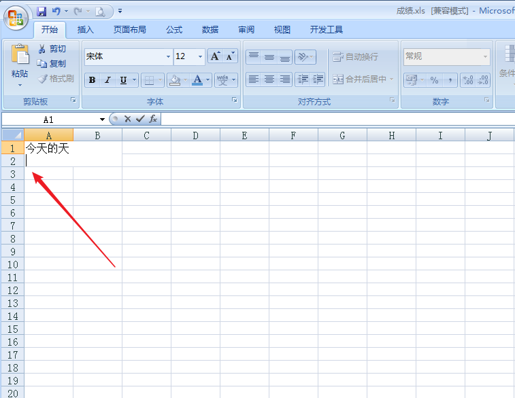Toggle underline formatting
The height and width of the screenshot is (398, 515).
(124, 80)
